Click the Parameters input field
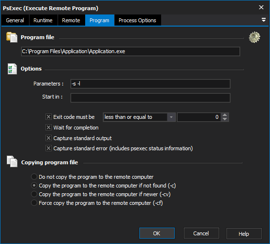Viewport: 270px width, 244px height. pos(150,84)
